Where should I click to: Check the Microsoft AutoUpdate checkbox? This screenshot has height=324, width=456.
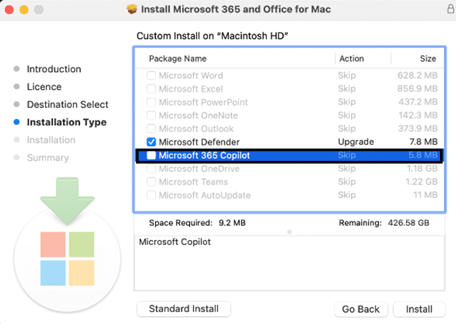151,195
